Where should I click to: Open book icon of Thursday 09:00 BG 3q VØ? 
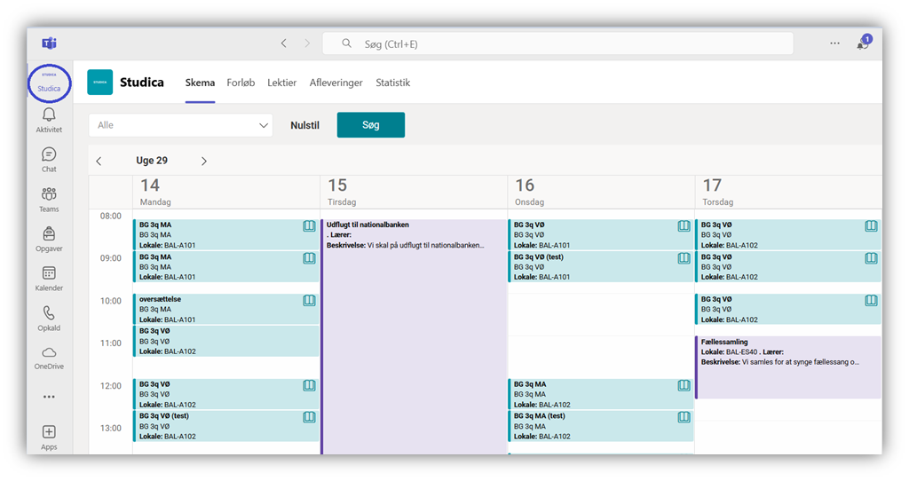point(872,258)
